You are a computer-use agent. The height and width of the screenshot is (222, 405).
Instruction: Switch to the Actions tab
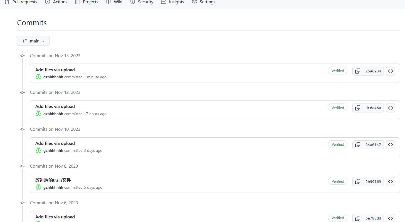[x=56, y=2]
